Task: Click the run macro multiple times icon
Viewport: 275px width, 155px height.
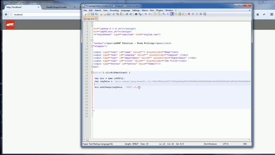Action: coord(201,14)
